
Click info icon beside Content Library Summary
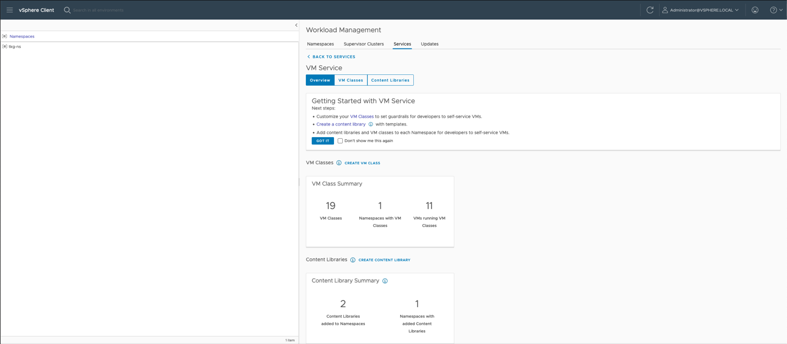point(385,281)
